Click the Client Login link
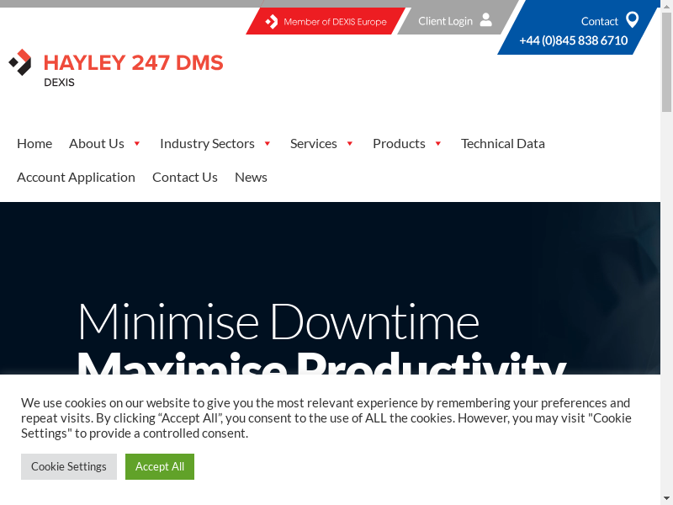 point(445,21)
